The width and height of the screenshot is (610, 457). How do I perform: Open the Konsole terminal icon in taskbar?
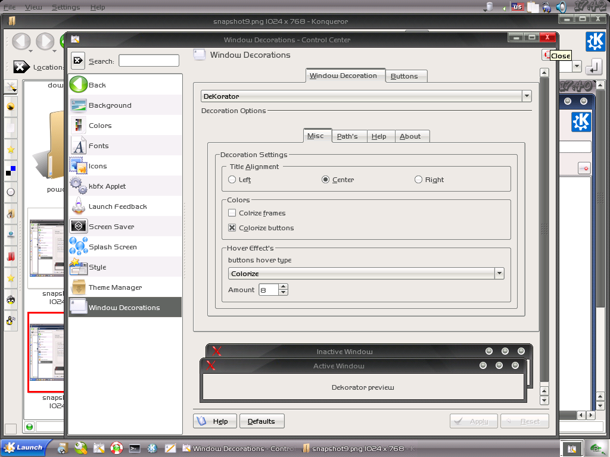(134, 448)
